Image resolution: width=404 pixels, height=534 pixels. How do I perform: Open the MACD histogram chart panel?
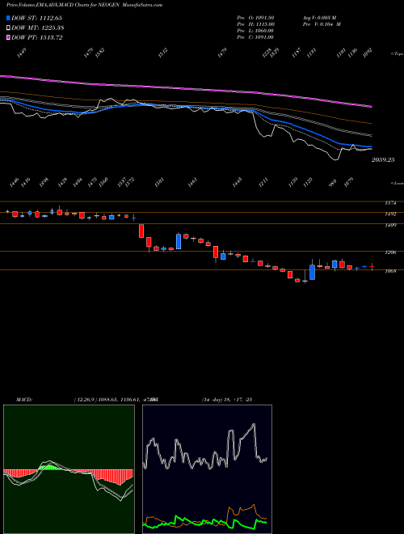pos(69,469)
